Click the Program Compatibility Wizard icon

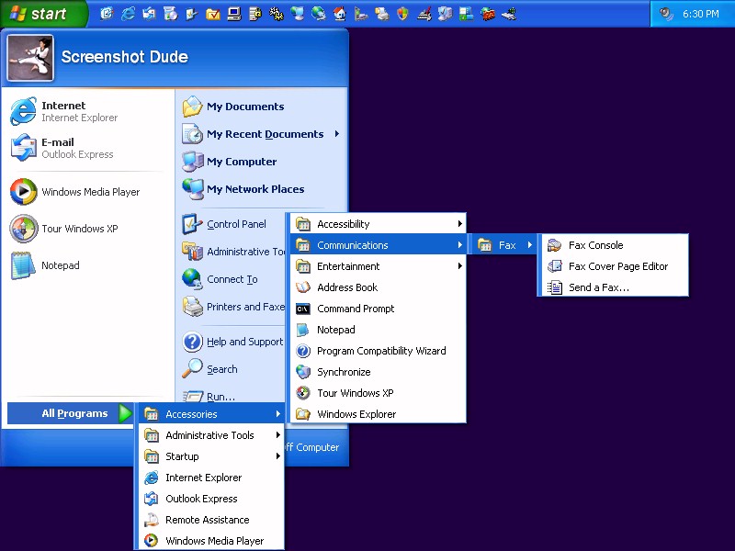click(303, 351)
